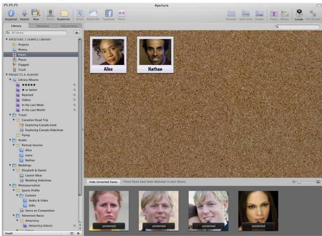Open In the Last Week album
Image resolution: width=322 pixels, height=236 pixels.
click(33, 105)
